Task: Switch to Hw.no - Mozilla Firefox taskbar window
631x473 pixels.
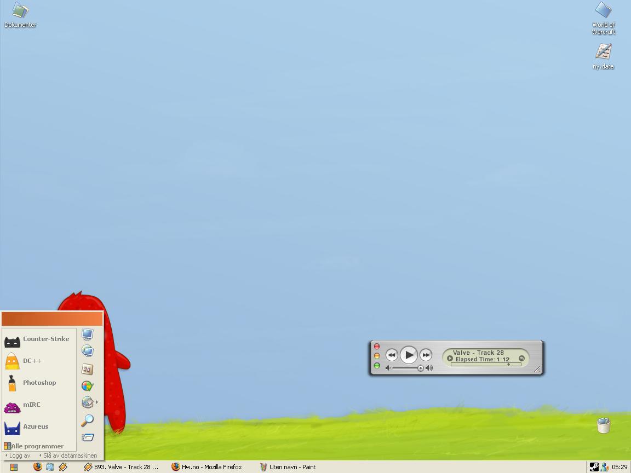Action: pyautogui.click(x=207, y=467)
